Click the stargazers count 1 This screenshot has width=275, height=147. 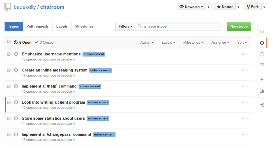coord(238,7)
